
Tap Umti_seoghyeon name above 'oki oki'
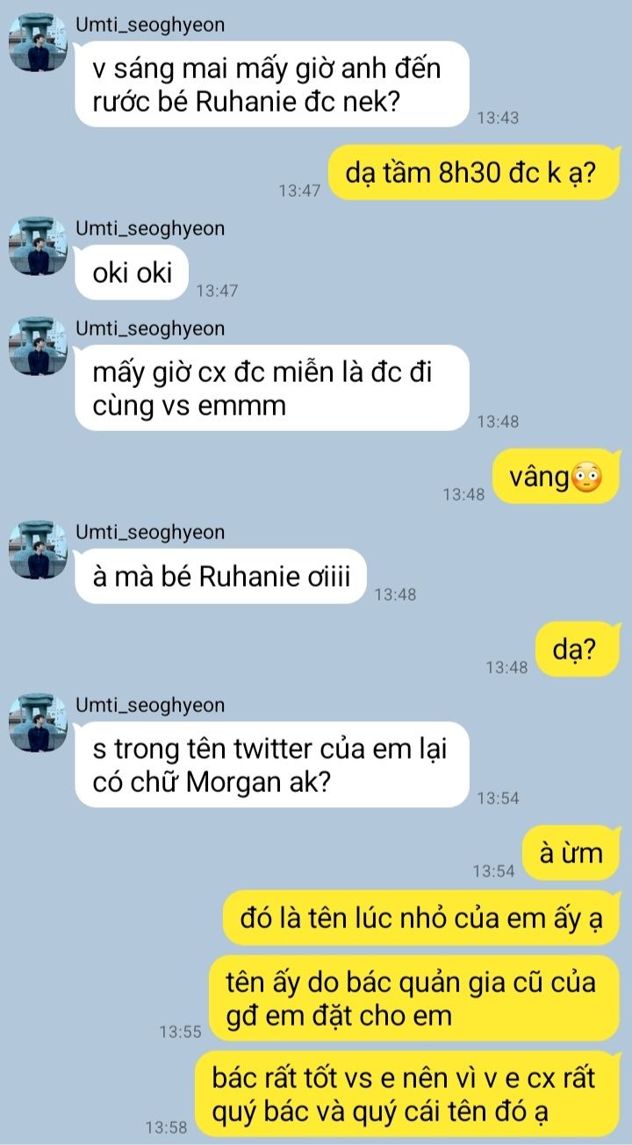click(150, 228)
